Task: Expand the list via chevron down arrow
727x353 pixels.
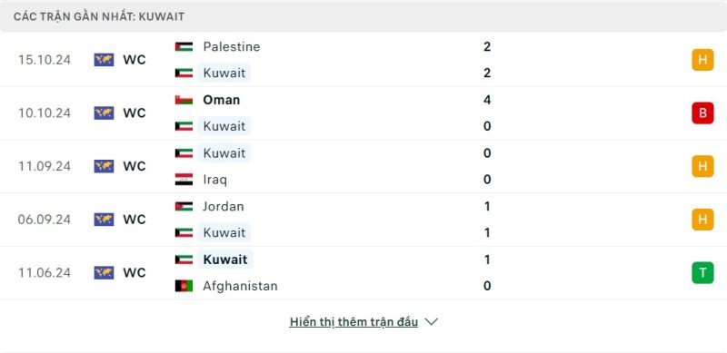Action: pos(431,321)
